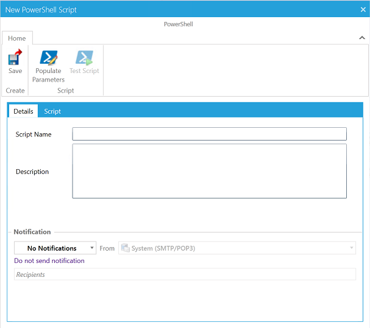Viewport: 370px width, 328px height.
Task: Select the Details tab
Action: (23, 111)
